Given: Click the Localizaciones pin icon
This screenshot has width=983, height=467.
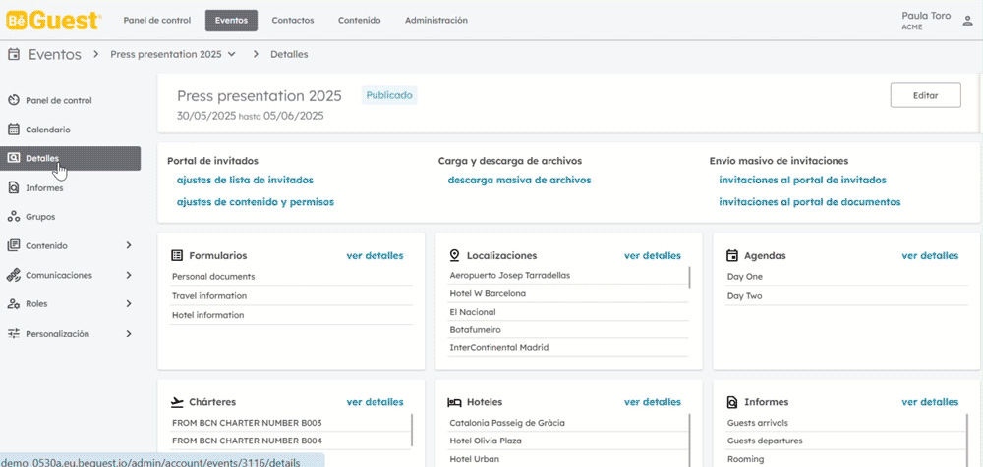Looking at the screenshot, I should [x=454, y=255].
